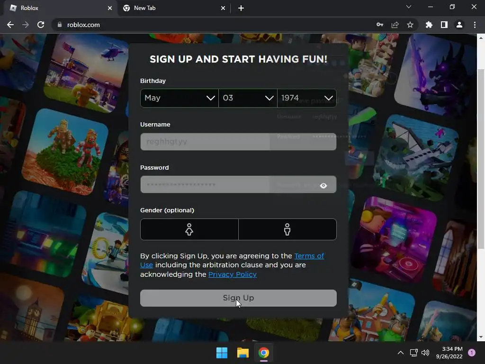Bookmark this page with the star icon
This screenshot has height=364, width=485.
pyautogui.click(x=410, y=25)
